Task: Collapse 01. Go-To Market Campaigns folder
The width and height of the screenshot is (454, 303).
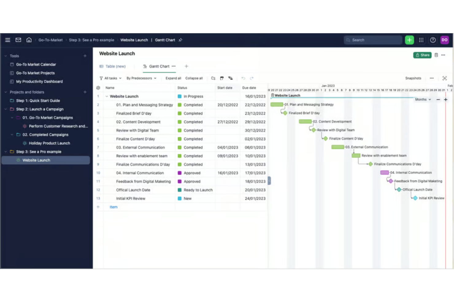Action: (x=12, y=118)
